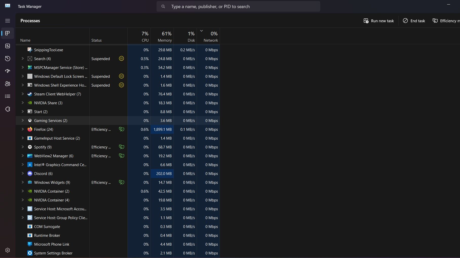The width and height of the screenshot is (460, 258).
Task: Select Windows Shell Experience Host row
Action: (x=118, y=85)
